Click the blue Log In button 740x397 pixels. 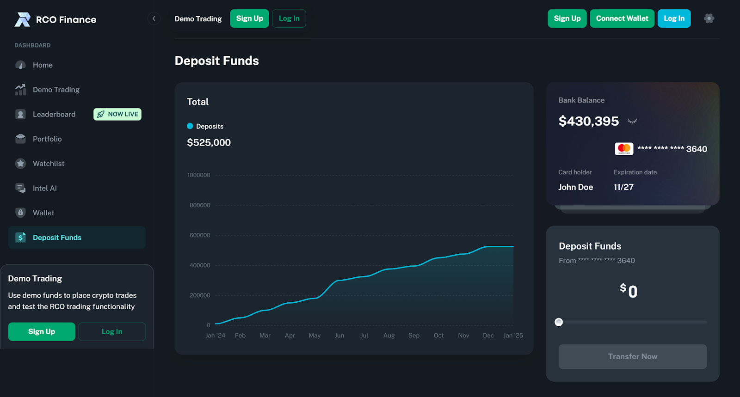(x=674, y=18)
